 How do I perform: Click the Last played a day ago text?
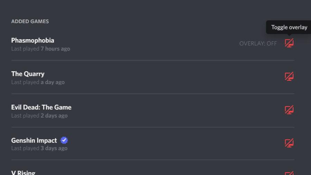[38, 82]
